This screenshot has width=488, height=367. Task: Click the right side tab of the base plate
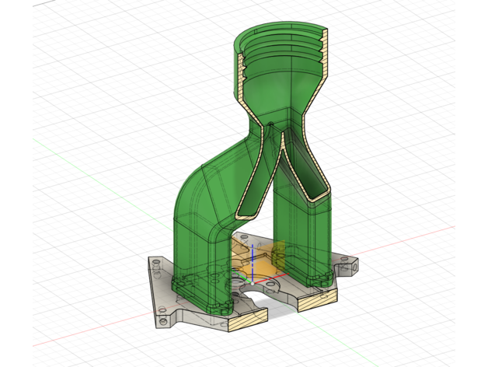coord(347,265)
